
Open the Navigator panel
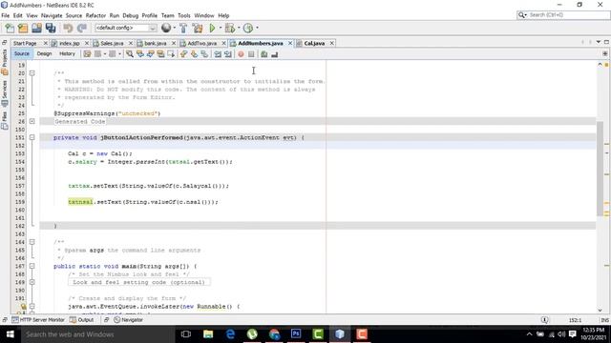128,320
